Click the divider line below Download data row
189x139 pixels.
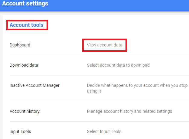tap(99, 75)
